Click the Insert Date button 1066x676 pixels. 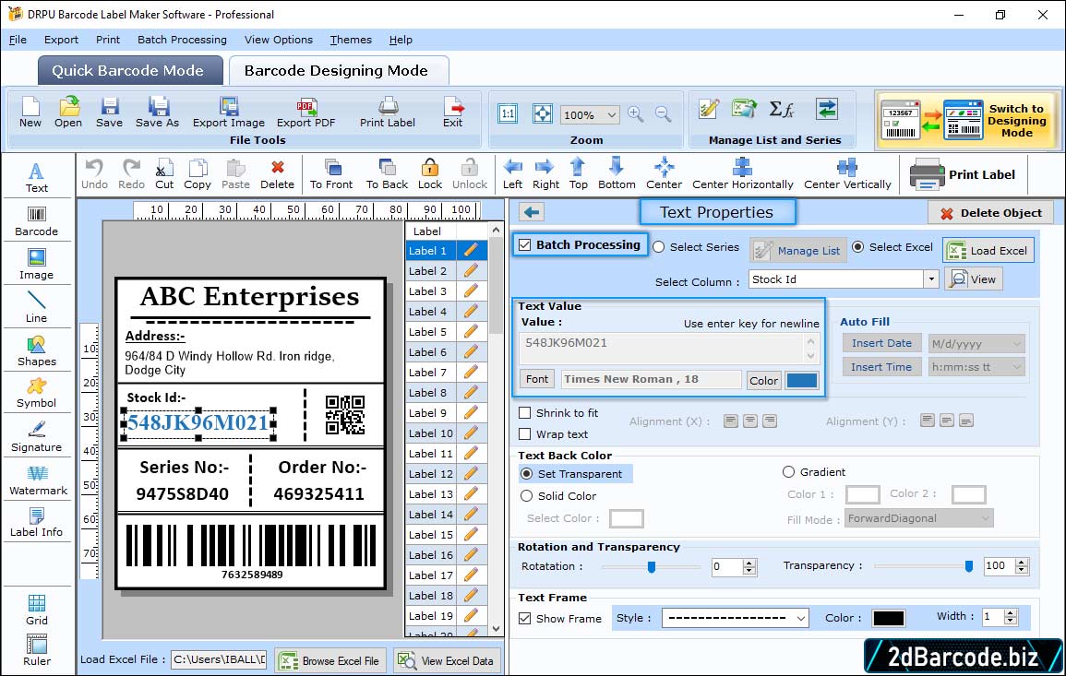click(x=881, y=343)
